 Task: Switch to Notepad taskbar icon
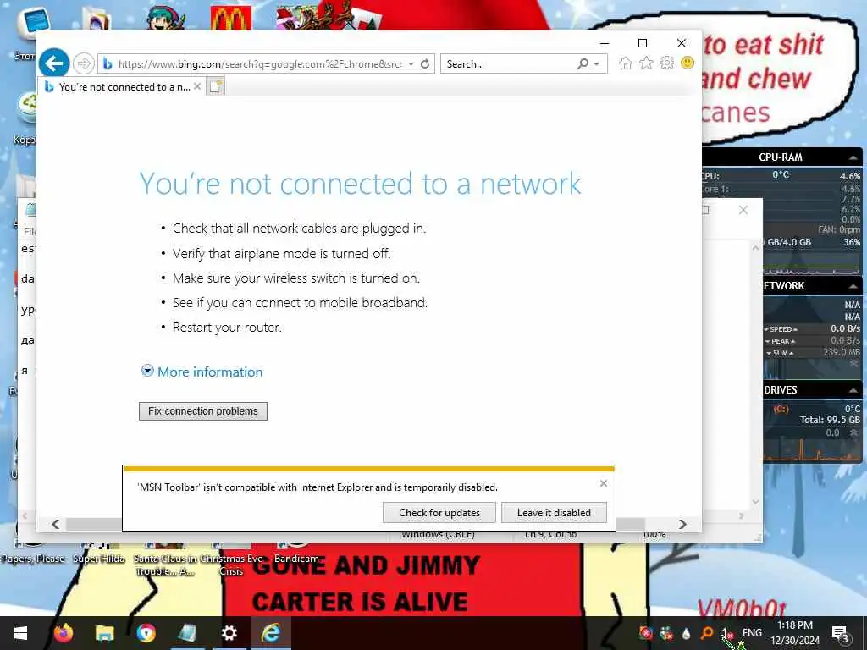(x=187, y=633)
